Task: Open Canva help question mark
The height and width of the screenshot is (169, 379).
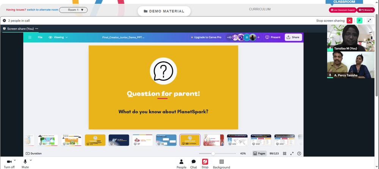Action: pyautogui.click(x=299, y=153)
